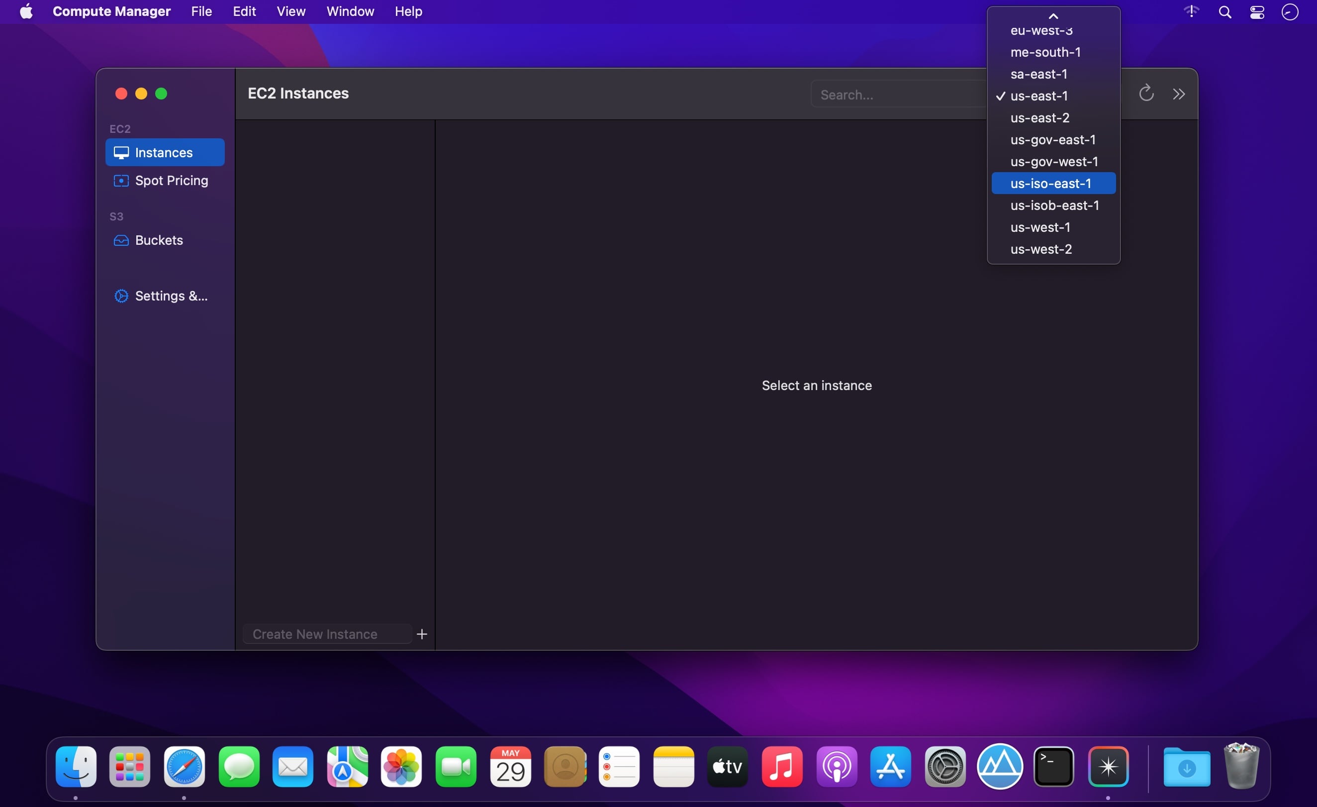Open Spotlight search in menu bar
The height and width of the screenshot is (807, 1317).
point(1225,12)
